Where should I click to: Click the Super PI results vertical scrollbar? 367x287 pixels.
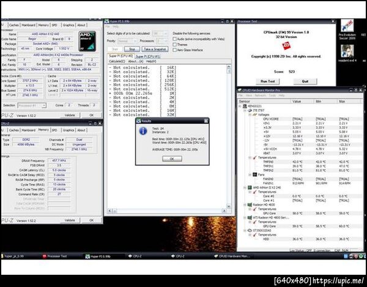[229, 136]
